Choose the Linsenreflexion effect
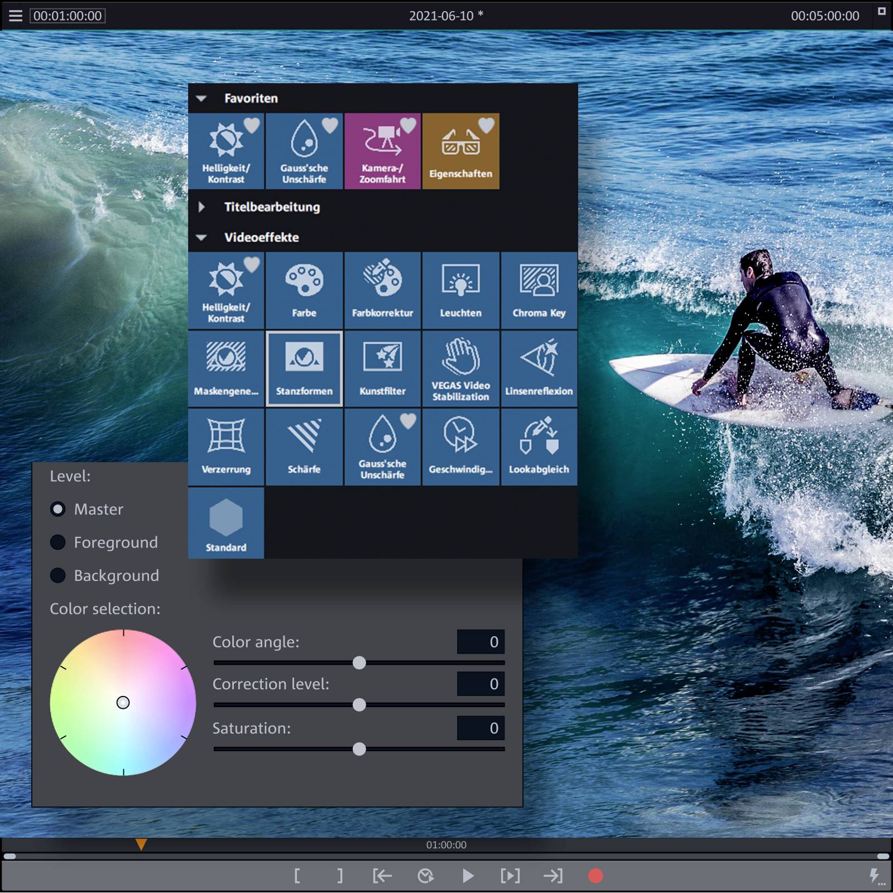Viewport: 893px width, 893px height. coord(539,367)
